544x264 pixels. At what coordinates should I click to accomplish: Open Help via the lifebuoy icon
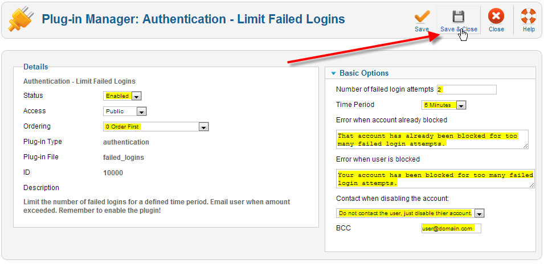529,15
